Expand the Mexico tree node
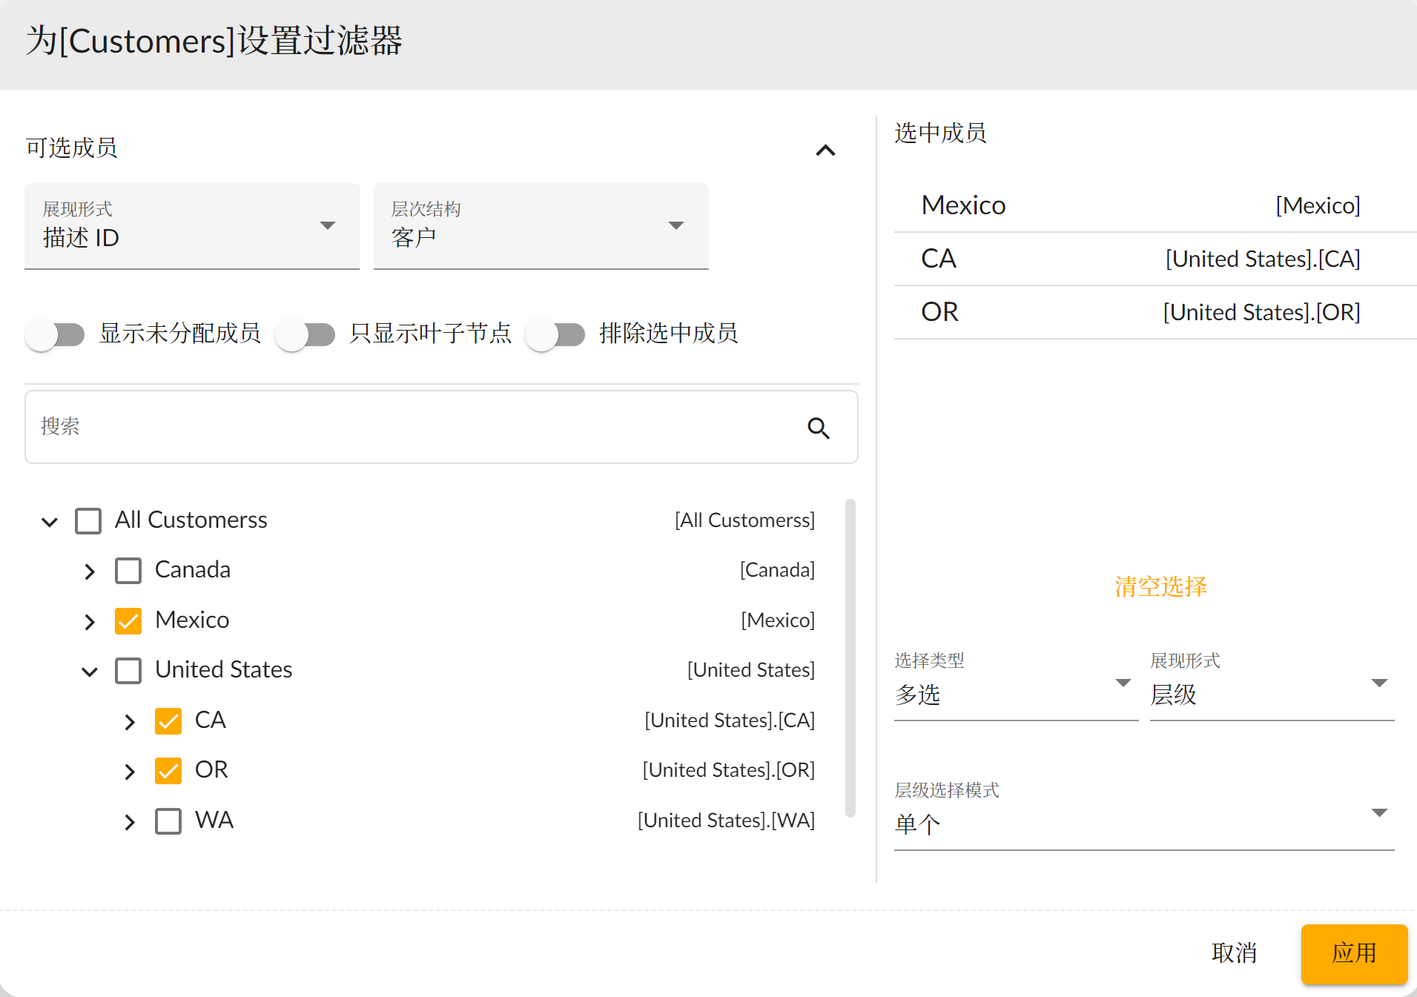The image size is (1417, 997). (90, 622)
